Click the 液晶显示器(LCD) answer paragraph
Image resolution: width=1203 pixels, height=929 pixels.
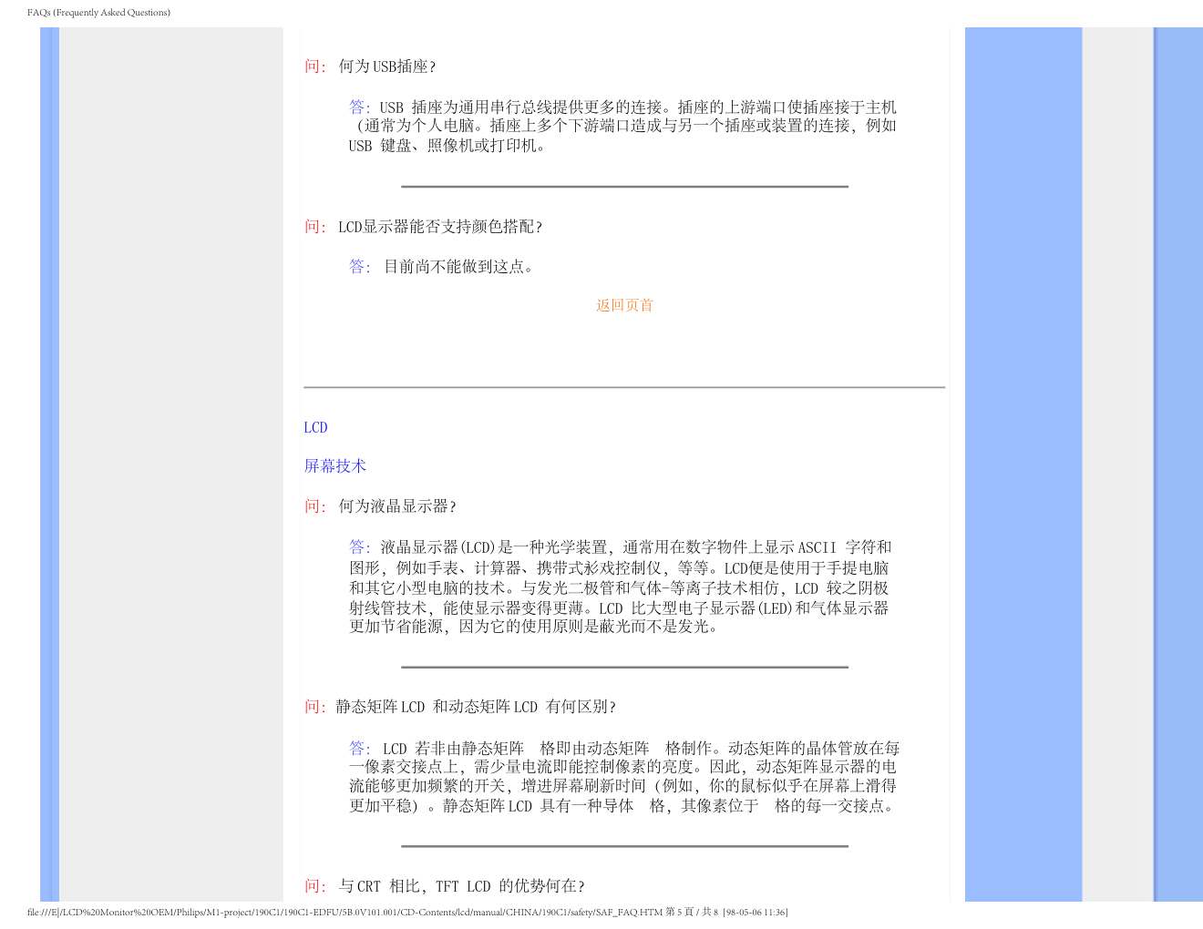tap(621, 587)
